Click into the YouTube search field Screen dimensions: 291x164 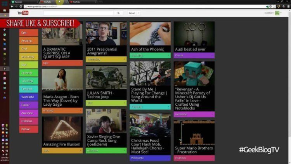point(78,13)
